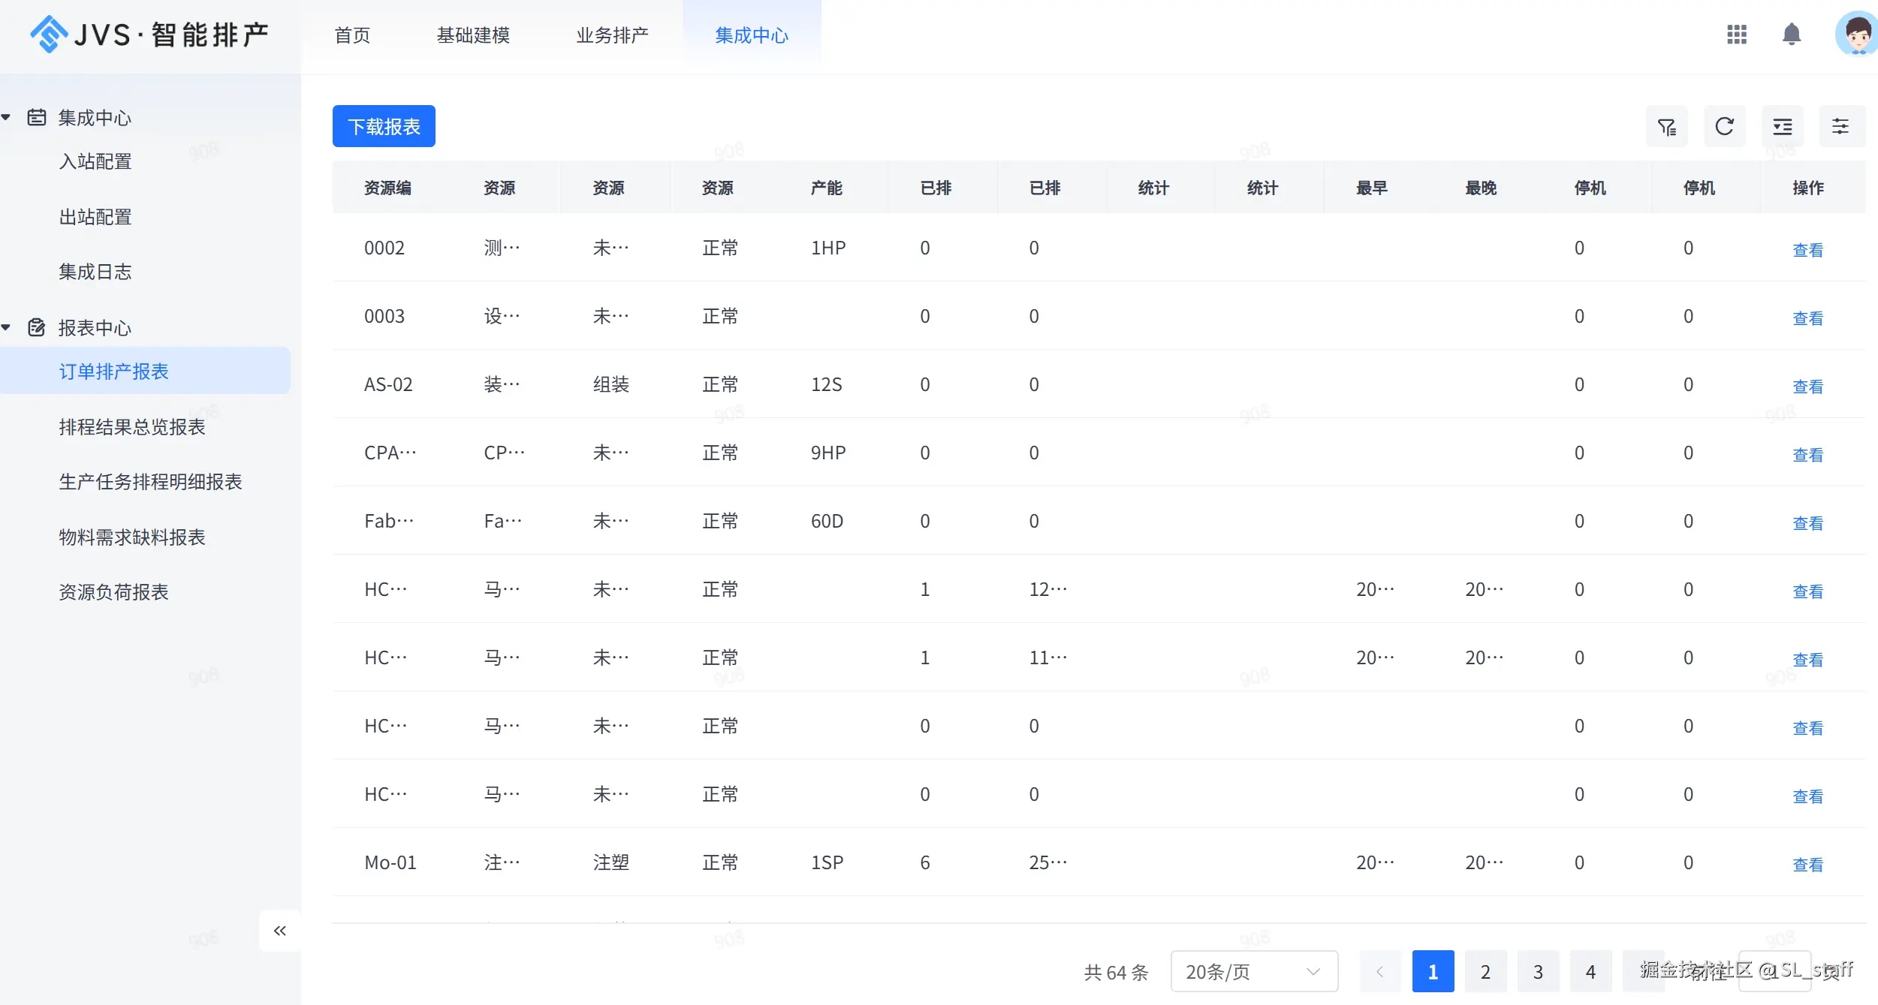
Task: Open 排程结果总览报表 in sidebar
Action: pos(132,427)
